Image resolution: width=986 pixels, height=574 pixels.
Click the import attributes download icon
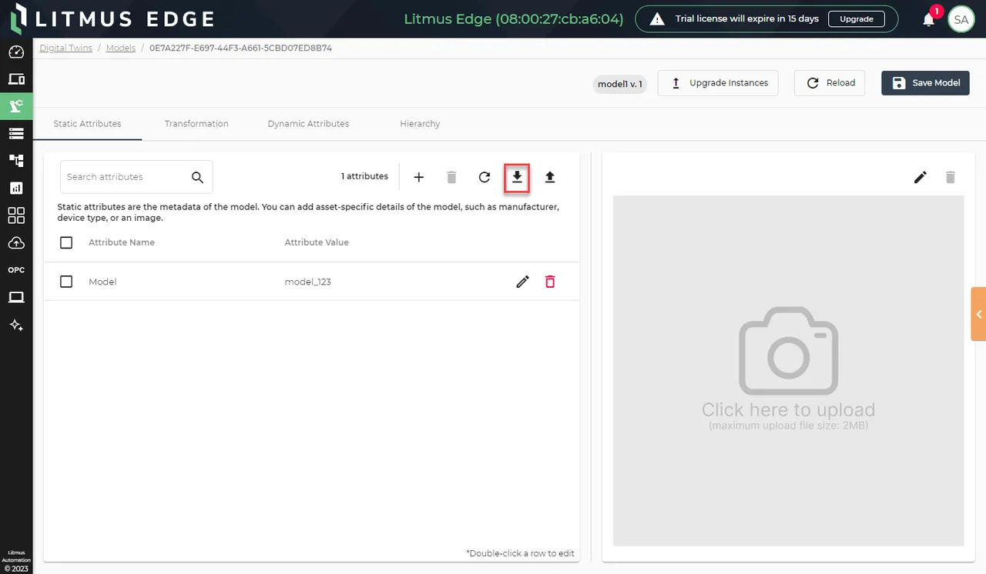(516, 177)
